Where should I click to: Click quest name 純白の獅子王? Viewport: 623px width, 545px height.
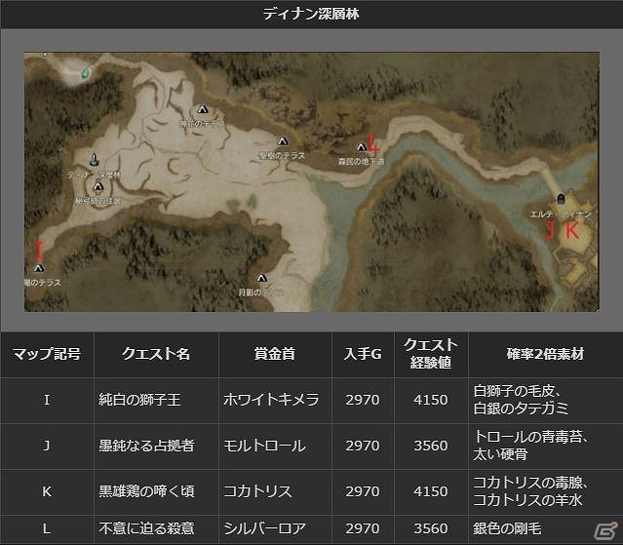coord(139,400)
